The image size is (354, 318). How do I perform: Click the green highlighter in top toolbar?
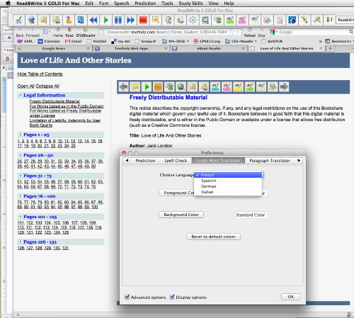click(x=230, y=20)
